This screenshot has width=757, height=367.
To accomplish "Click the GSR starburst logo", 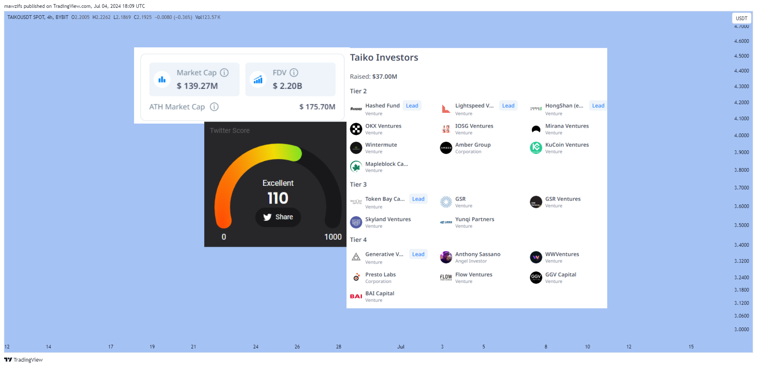I will pyautogui.click(x=446, y=202).
